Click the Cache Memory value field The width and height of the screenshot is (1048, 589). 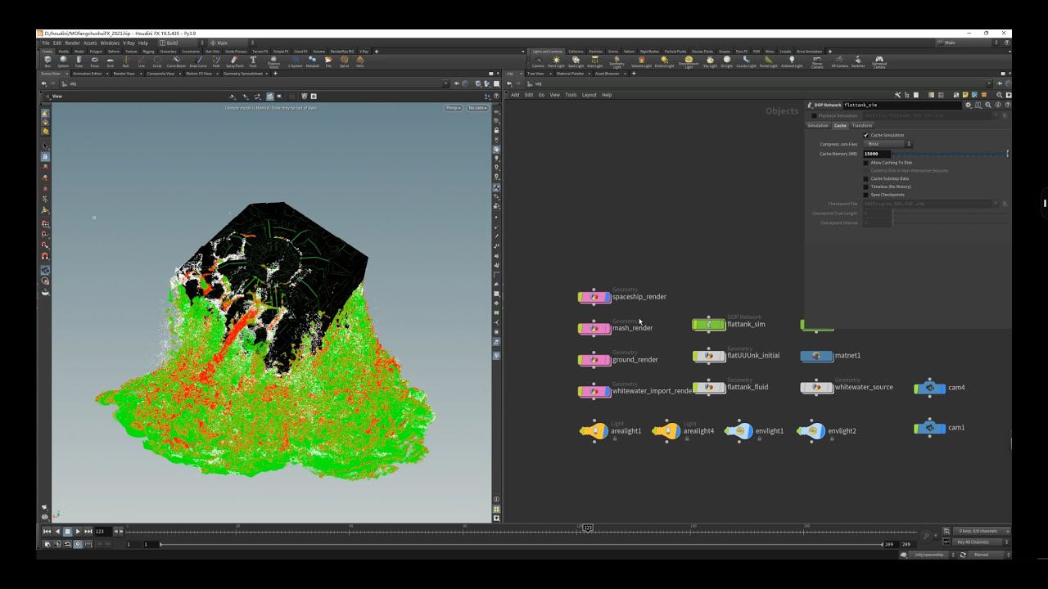[x=877, y=154]
